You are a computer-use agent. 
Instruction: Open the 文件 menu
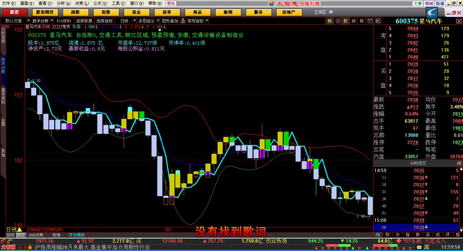click(x=8, y=3)
